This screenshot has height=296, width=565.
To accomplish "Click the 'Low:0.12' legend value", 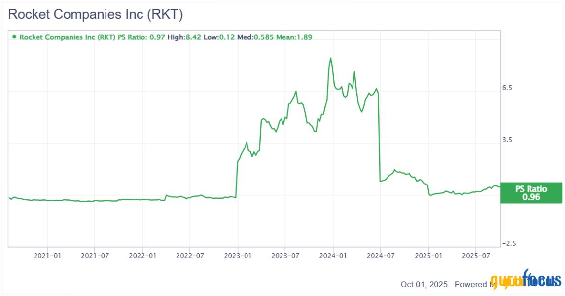I will [219, 37].
